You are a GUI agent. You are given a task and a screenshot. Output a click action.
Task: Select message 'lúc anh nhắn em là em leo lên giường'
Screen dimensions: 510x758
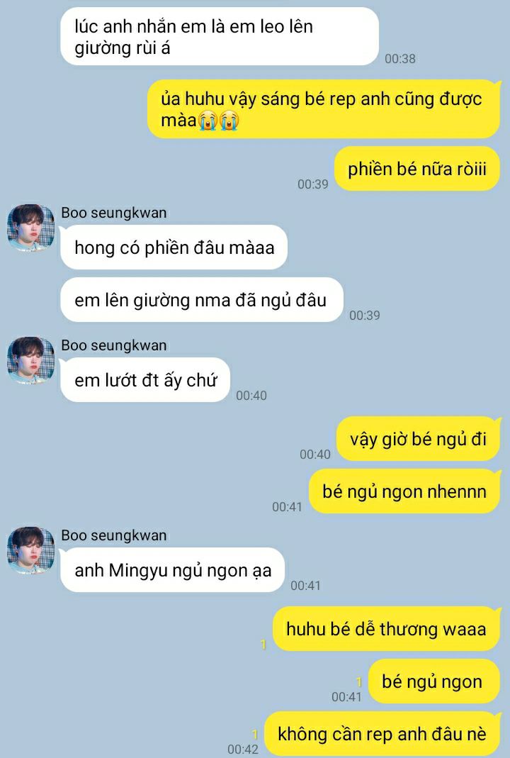pyautogui.click(x=220, y=37)
